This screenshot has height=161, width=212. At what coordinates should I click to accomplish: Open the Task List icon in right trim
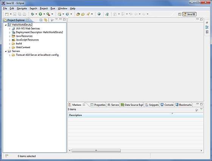tap(207, 32)
